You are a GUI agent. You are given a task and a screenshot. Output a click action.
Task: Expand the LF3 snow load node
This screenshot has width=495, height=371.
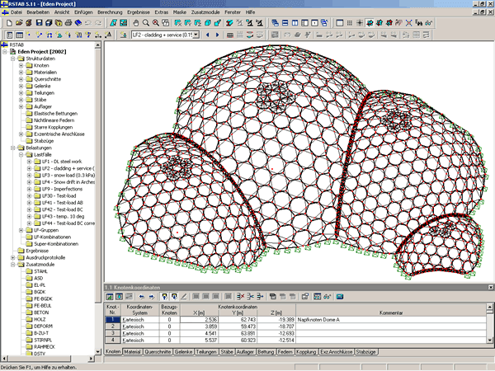[29, 176]
